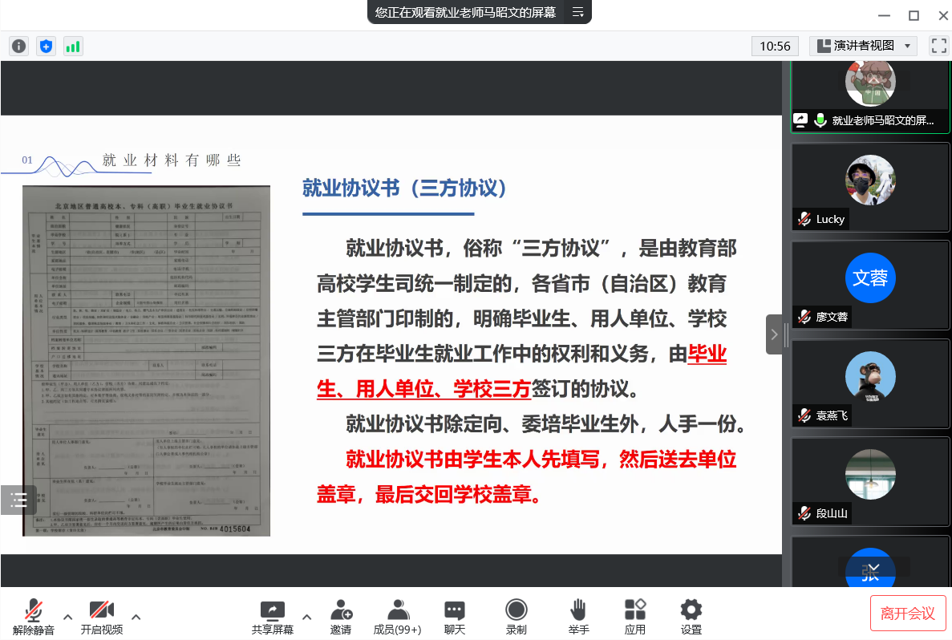
Task: Raise hand with 举手 button
Action: tap(578, 617)
